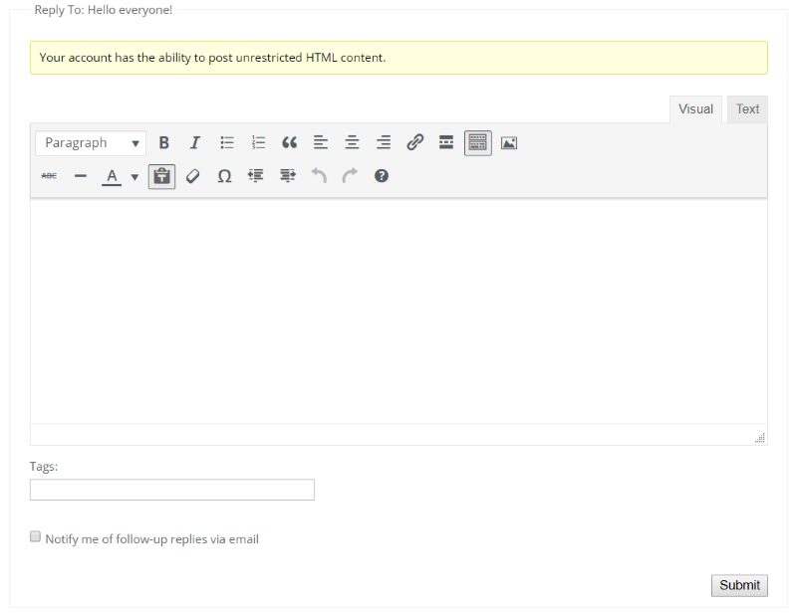The width and height of the screenshot is (797, 614).
Task: Apply blockquote formatting
Action: [x=289, y=142]
